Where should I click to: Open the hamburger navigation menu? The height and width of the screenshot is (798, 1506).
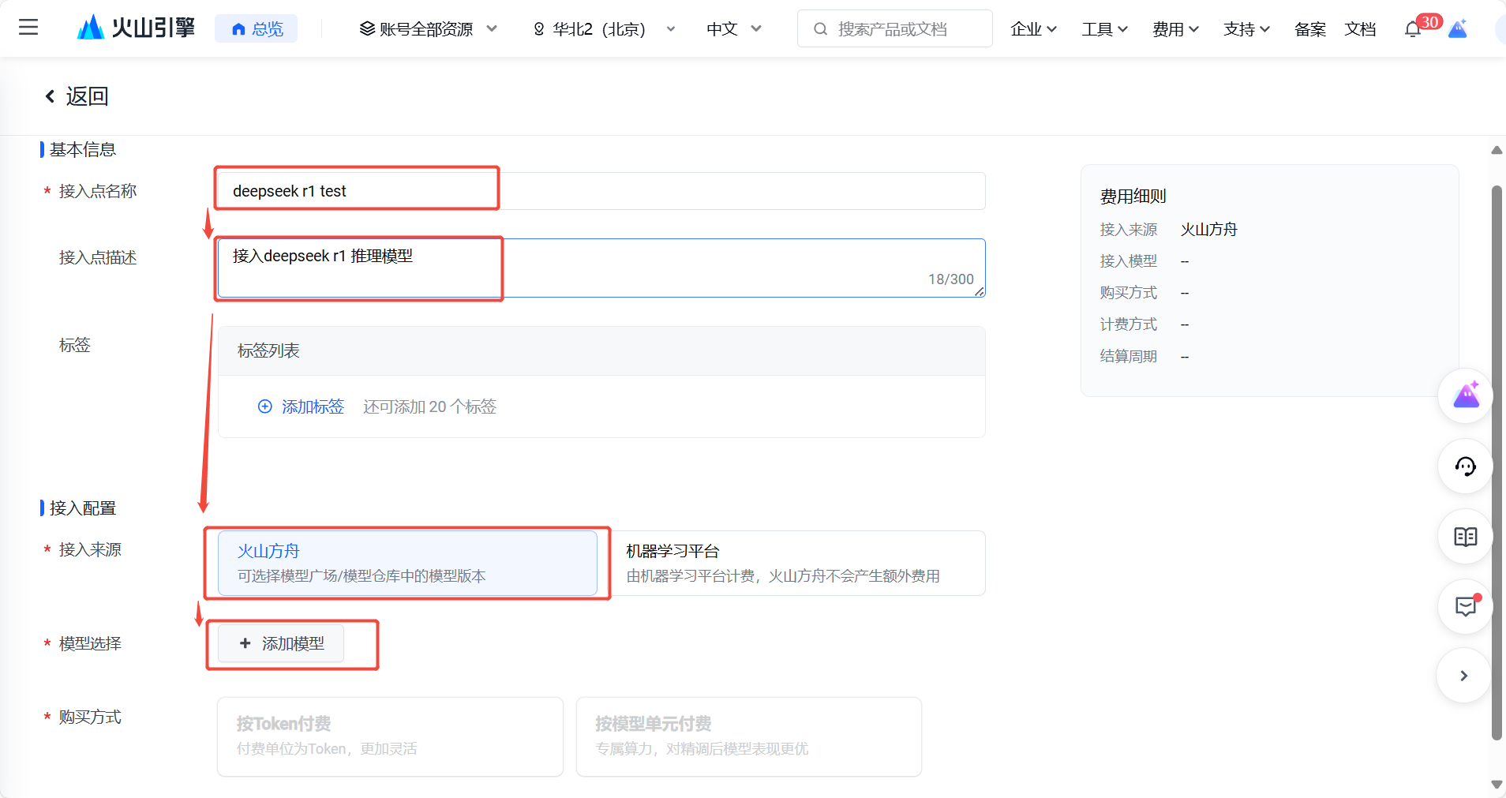28,28
